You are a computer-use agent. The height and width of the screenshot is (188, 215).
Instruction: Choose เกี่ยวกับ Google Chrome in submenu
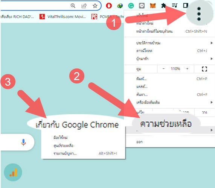77,124
